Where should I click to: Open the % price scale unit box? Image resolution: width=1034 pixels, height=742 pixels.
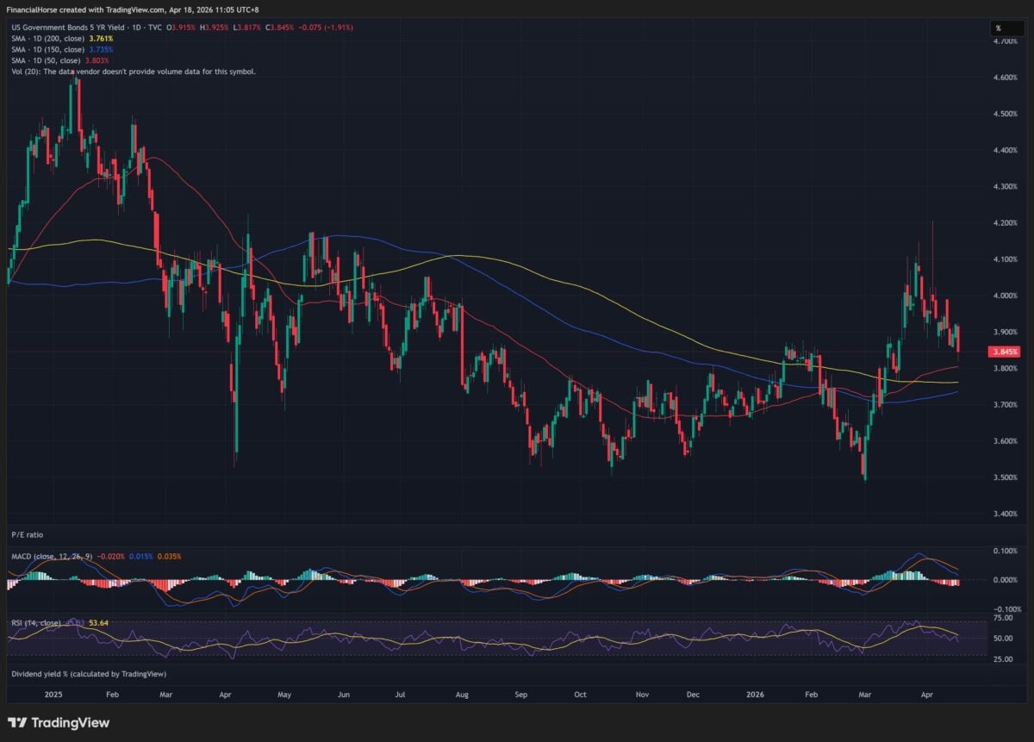pos(1006,28)
